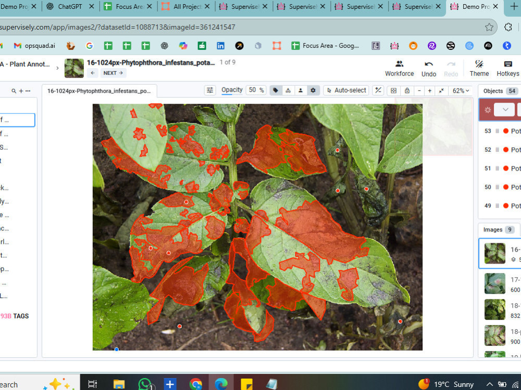Search classes with the magnifier icon

(x=14, y=91)
